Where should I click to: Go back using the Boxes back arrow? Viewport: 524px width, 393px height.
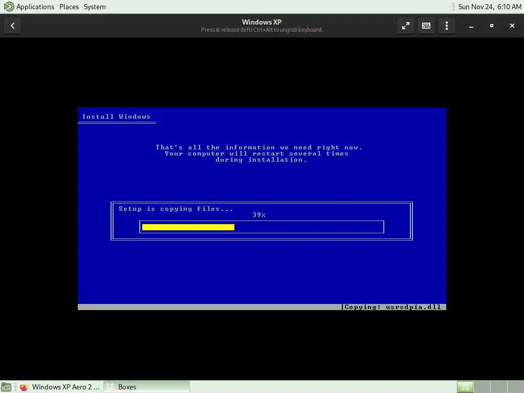click(12, 26)
